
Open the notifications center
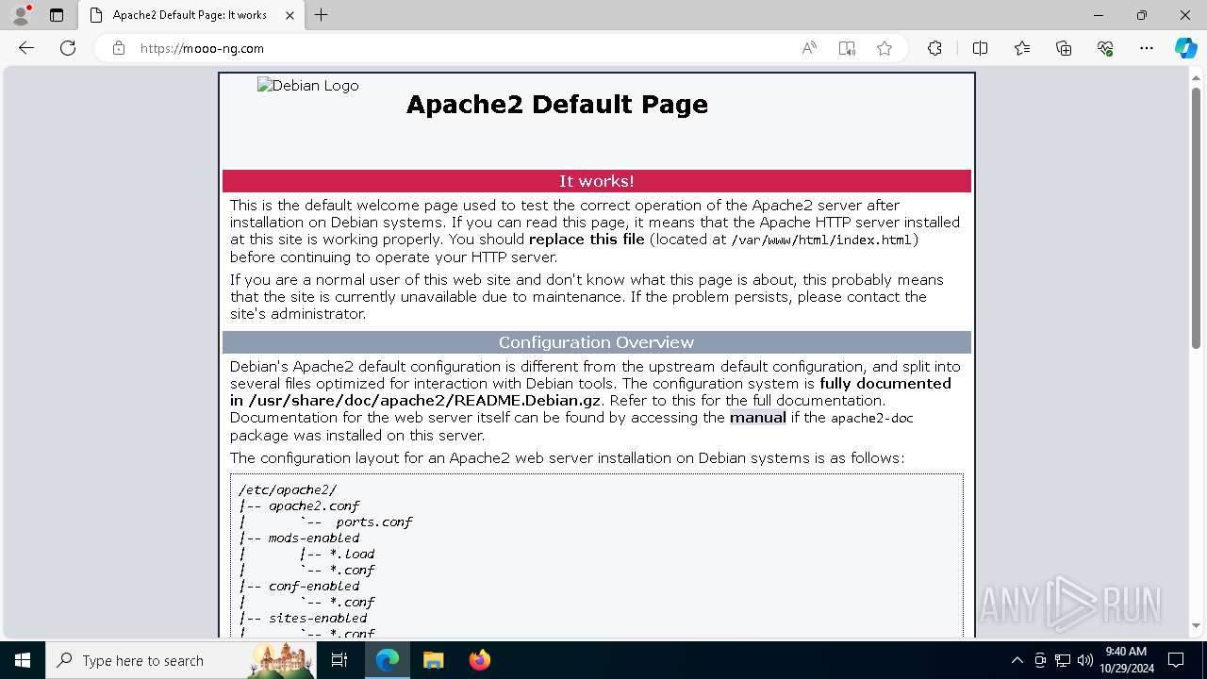pos(1176,660)
